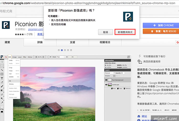This screenshot has height=121, width=179.
Task: Click the blue 加到 CHROME button
Action: [x=161, y=25]
